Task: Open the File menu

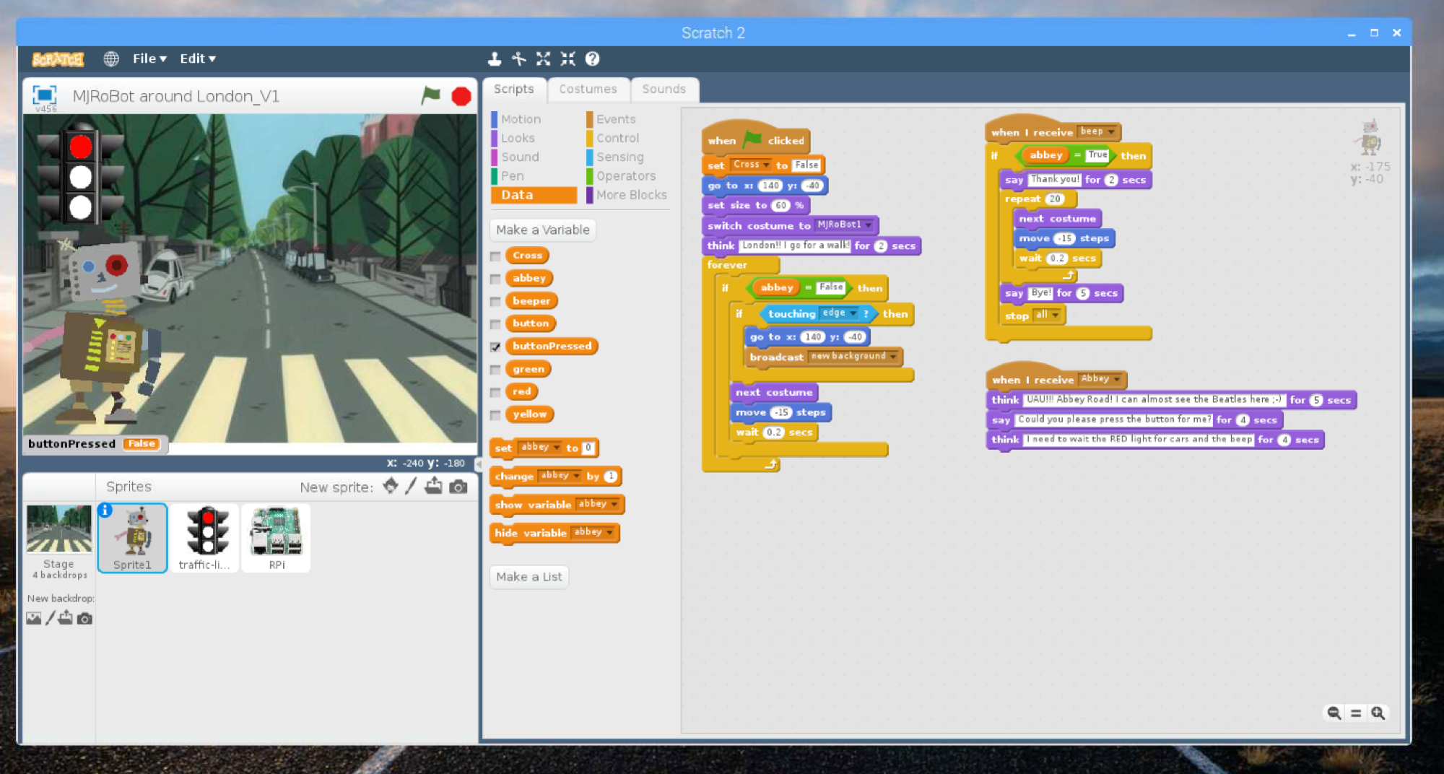Action: pyautogui.click(x=148, y=58)
